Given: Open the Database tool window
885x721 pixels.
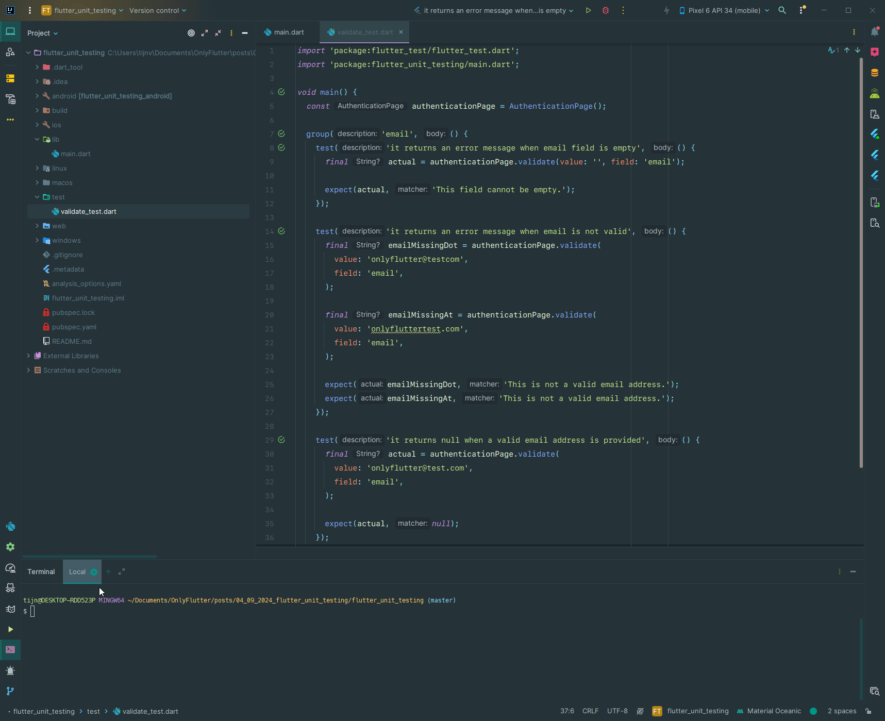Looking at the screenshot, I should coord(875,72).
